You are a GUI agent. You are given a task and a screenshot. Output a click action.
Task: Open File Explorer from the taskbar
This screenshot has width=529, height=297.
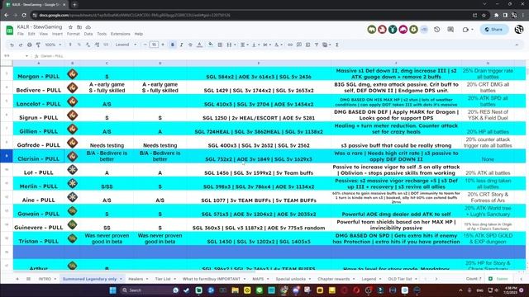pyautogui.click(x=235, y=290)
